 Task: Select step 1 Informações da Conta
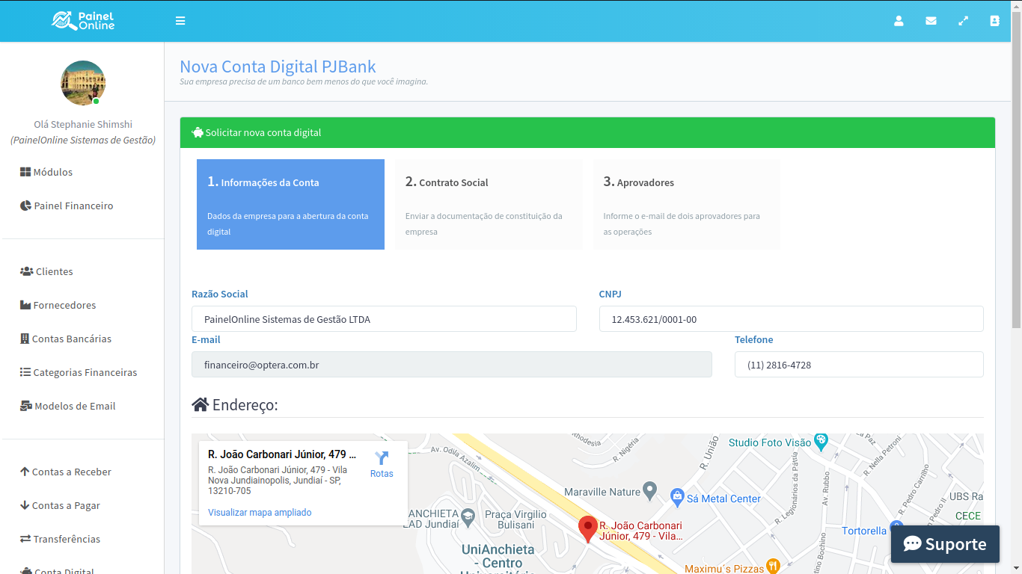pyautogui.click(x=290, y=204)
